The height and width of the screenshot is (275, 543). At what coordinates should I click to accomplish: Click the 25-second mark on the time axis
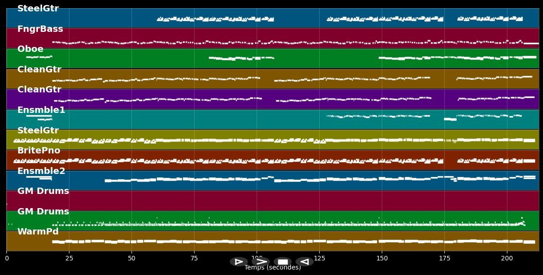(x=69, y=258)
